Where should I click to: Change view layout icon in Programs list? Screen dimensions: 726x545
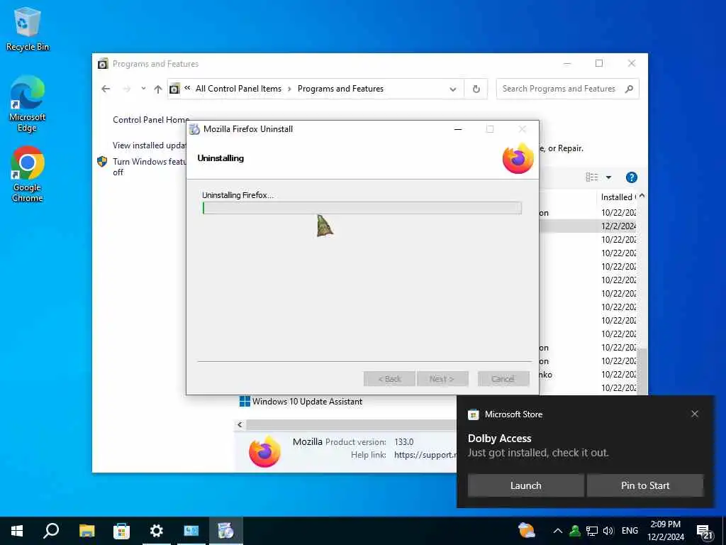tap(592, 177)
